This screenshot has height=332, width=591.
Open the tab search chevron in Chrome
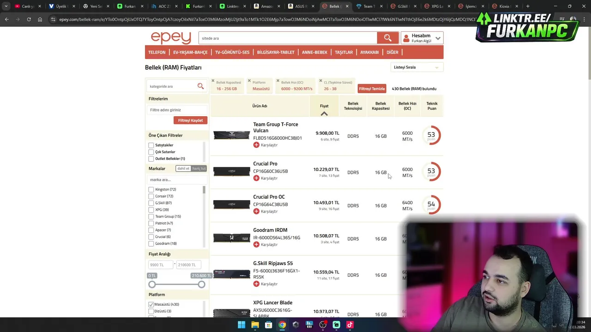[6, 6]
